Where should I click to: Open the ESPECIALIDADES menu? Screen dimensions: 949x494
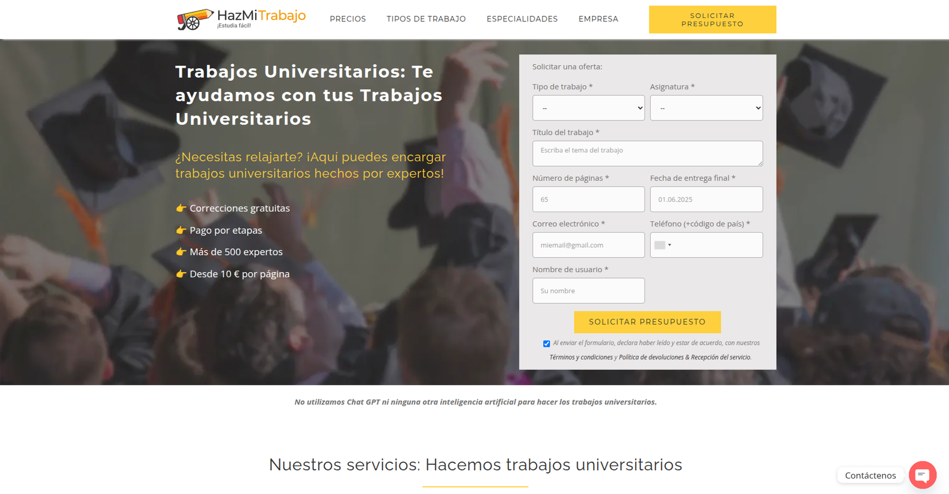(522, 19)
